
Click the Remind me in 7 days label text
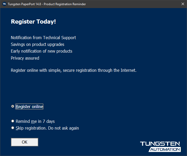[35, 121]
